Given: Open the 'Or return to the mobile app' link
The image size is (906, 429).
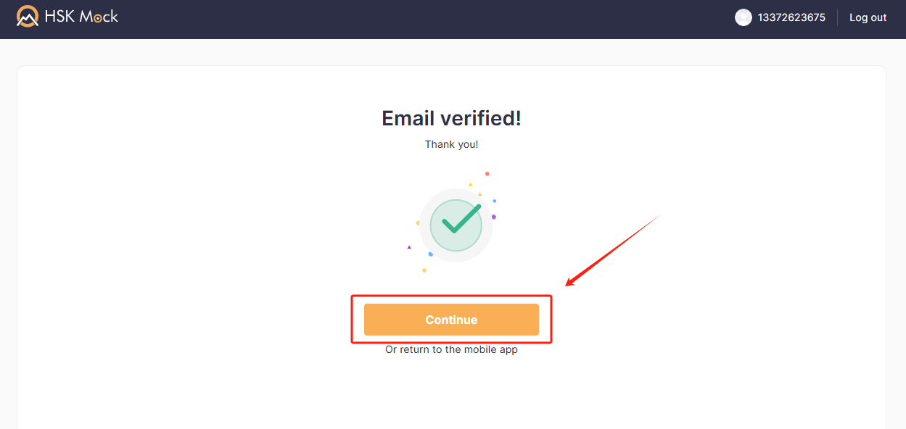Looking at the screenshot, I should tap(450, 349).
